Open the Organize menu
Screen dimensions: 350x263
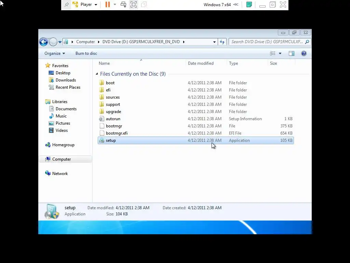[55, 53]
